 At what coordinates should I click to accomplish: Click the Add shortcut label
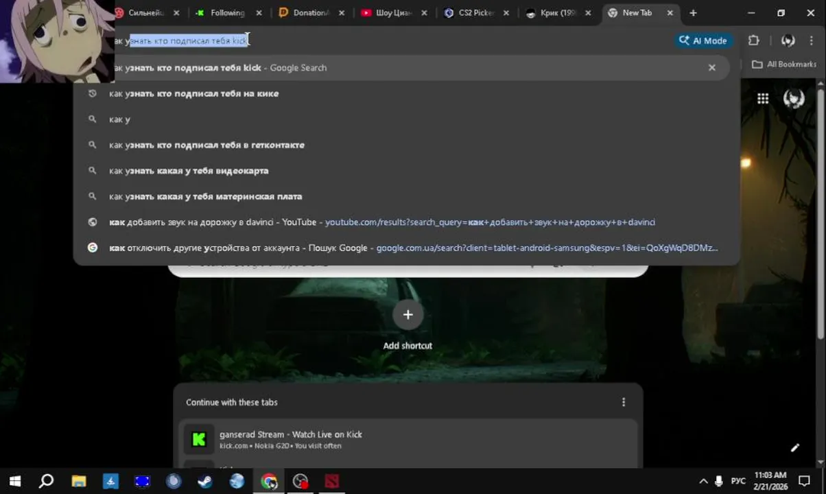408,346
